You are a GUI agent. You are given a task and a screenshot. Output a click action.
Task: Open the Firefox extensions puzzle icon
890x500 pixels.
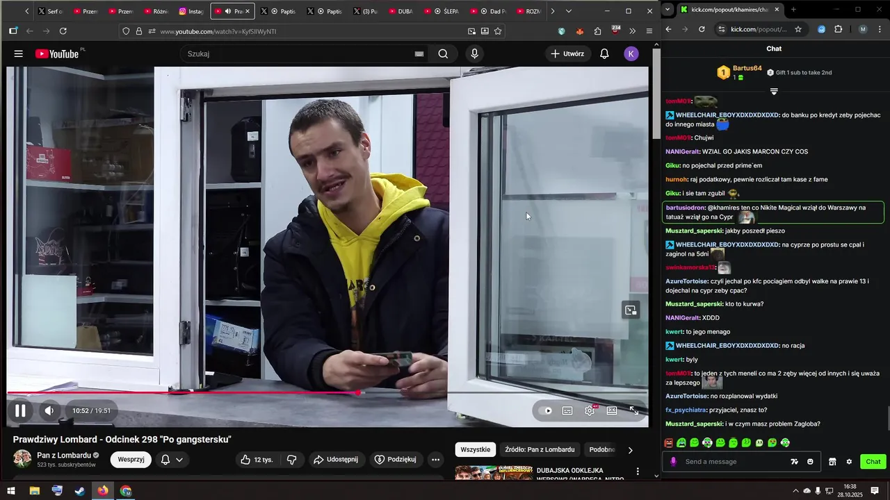(x=598, y=31)
